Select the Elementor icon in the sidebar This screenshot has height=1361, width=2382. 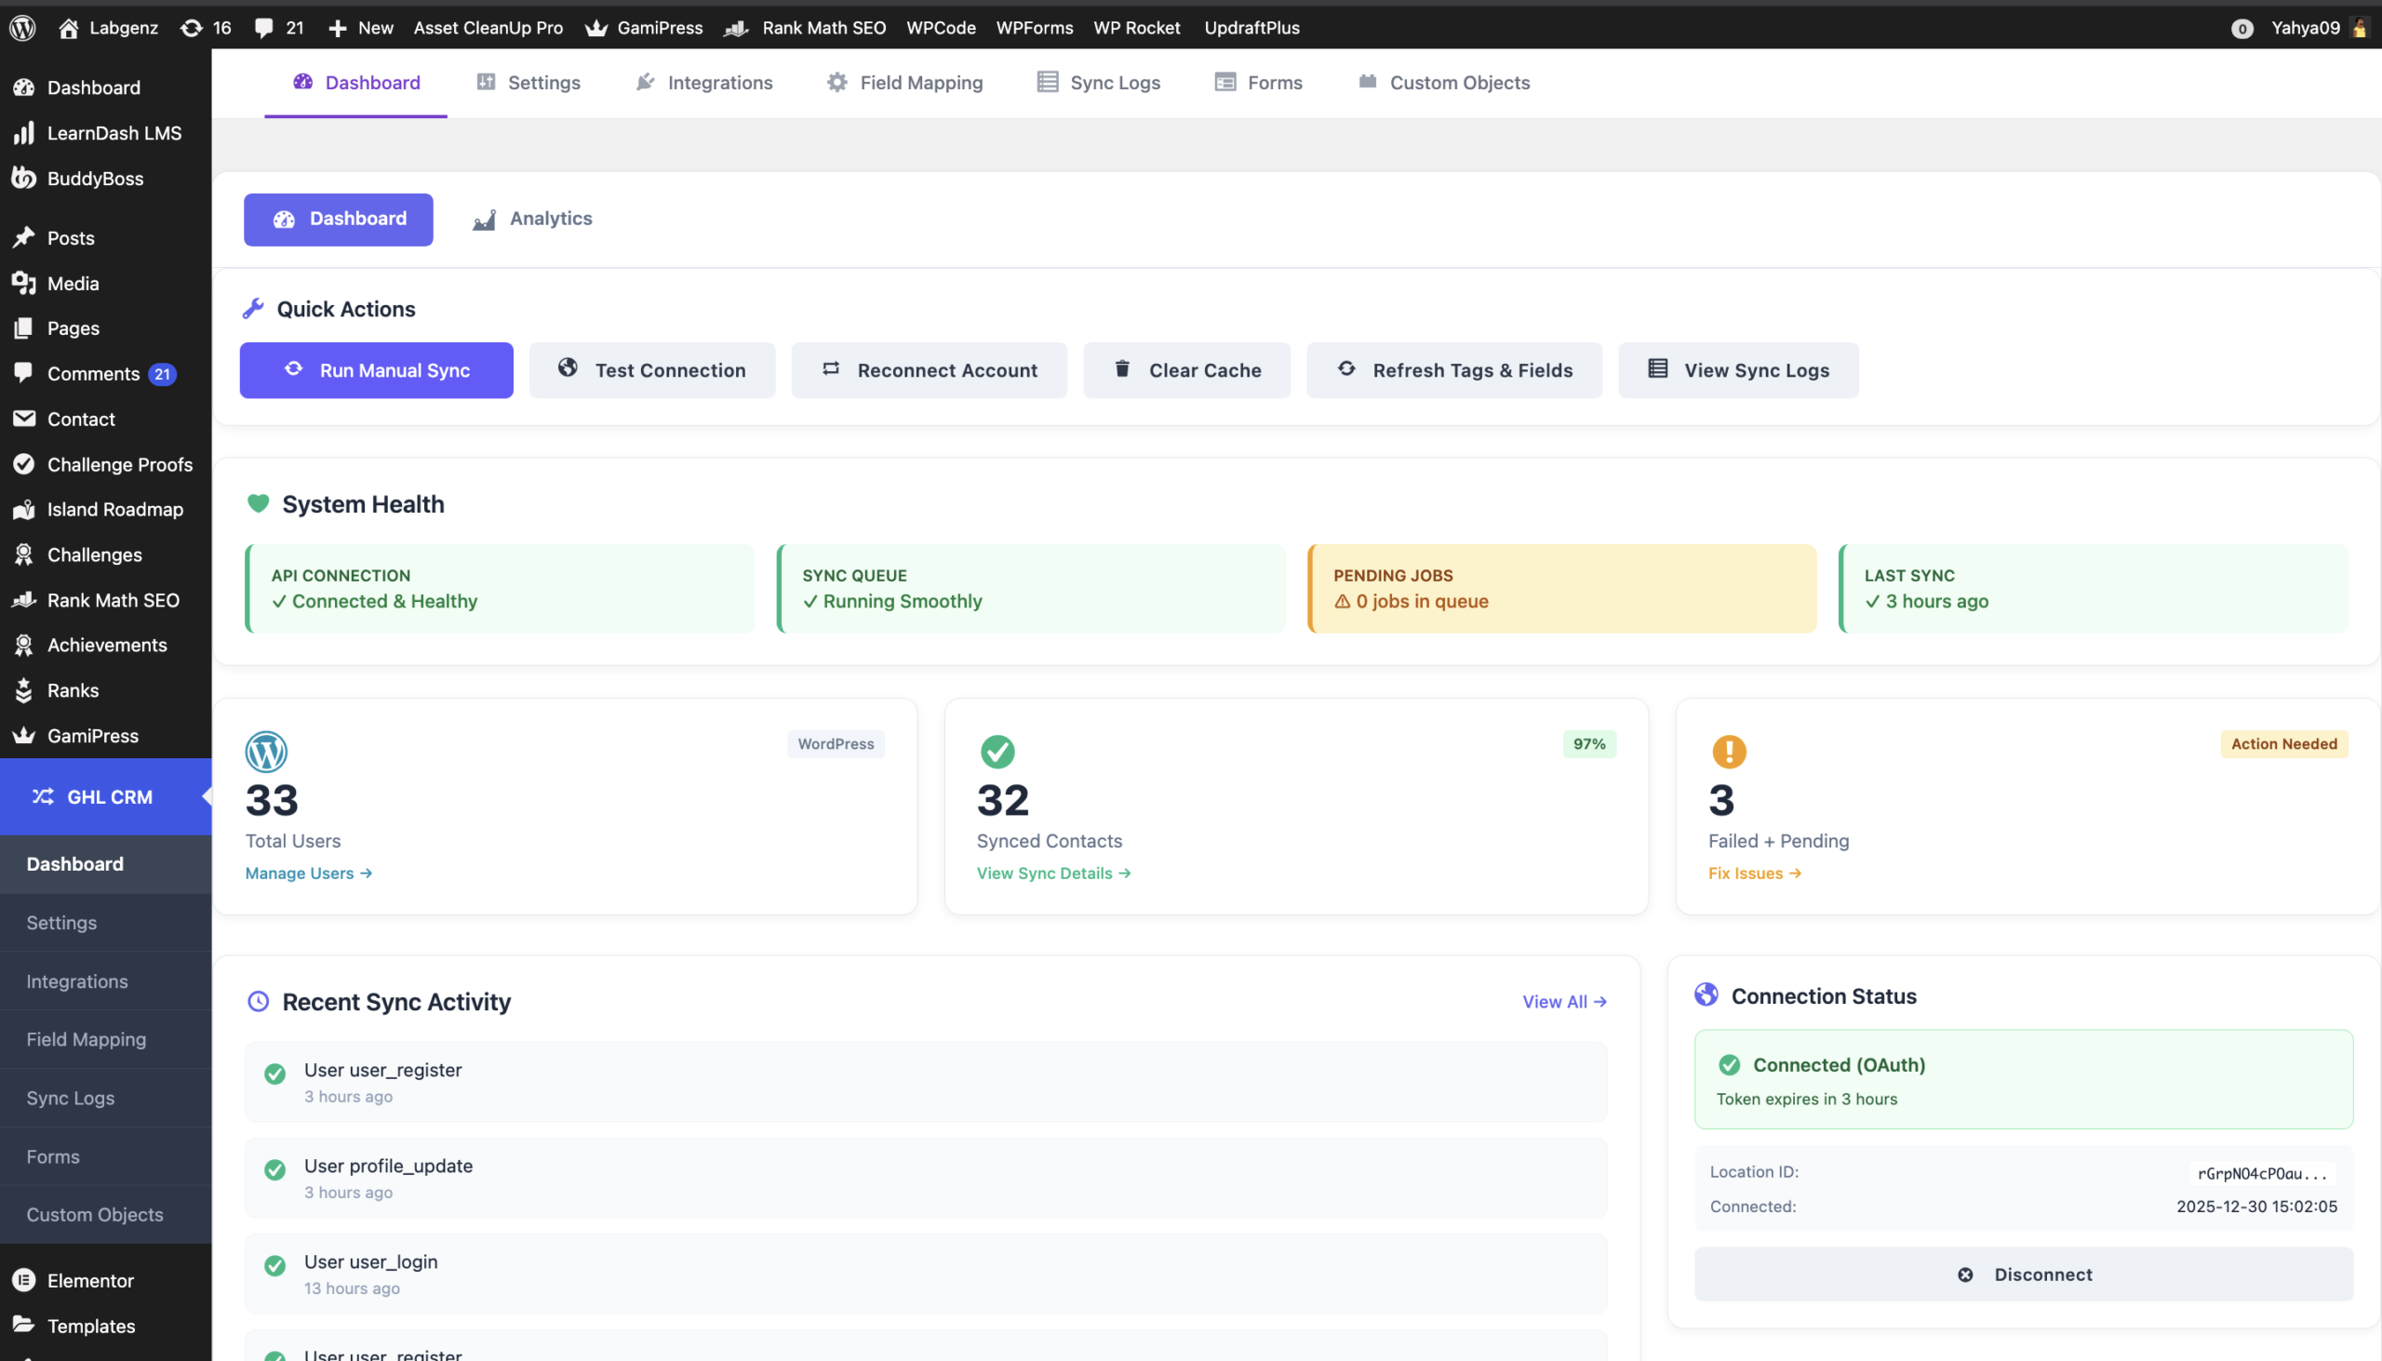click(23, 1280)
